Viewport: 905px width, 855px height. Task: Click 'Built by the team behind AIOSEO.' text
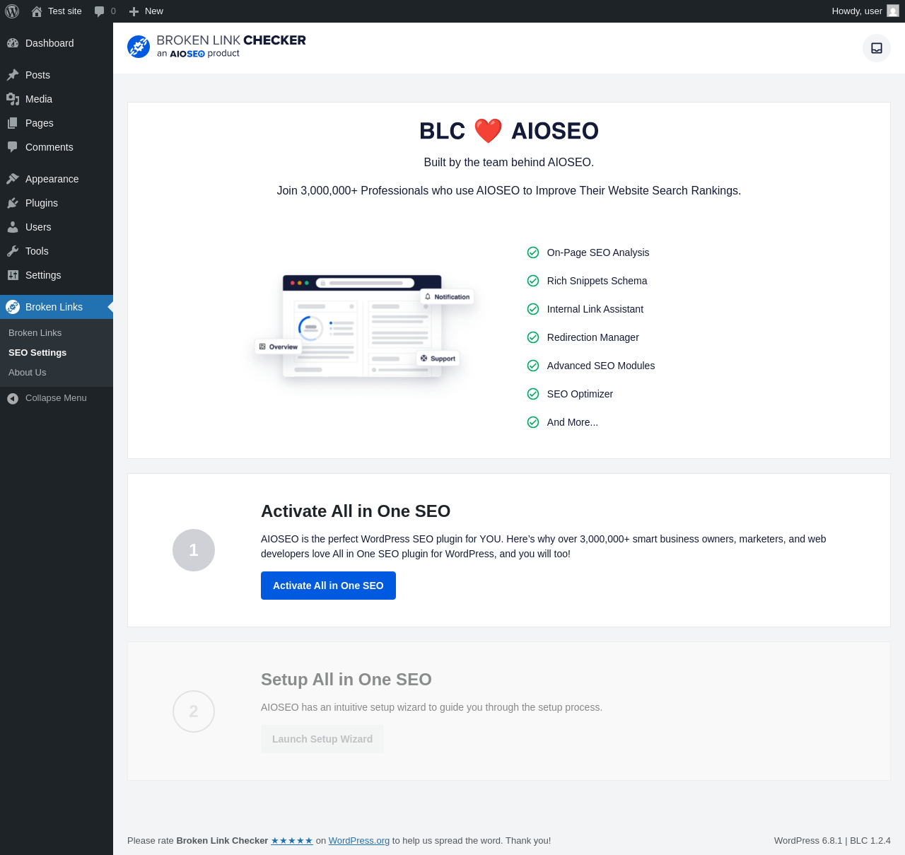(x=509, y=163)
